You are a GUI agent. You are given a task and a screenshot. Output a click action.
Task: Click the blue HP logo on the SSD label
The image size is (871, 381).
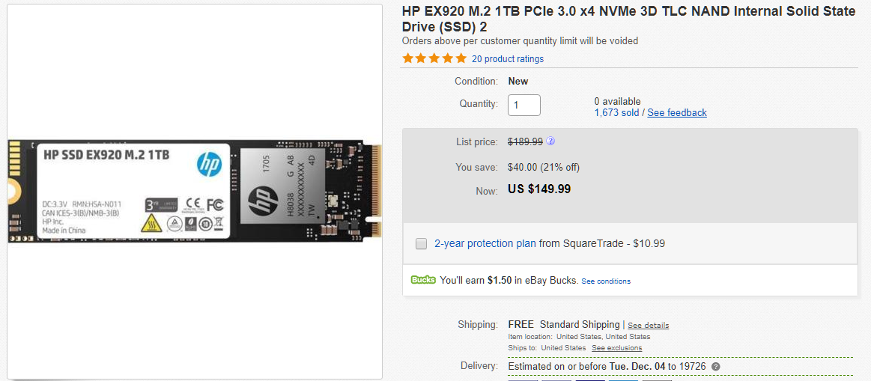[209, 164]
